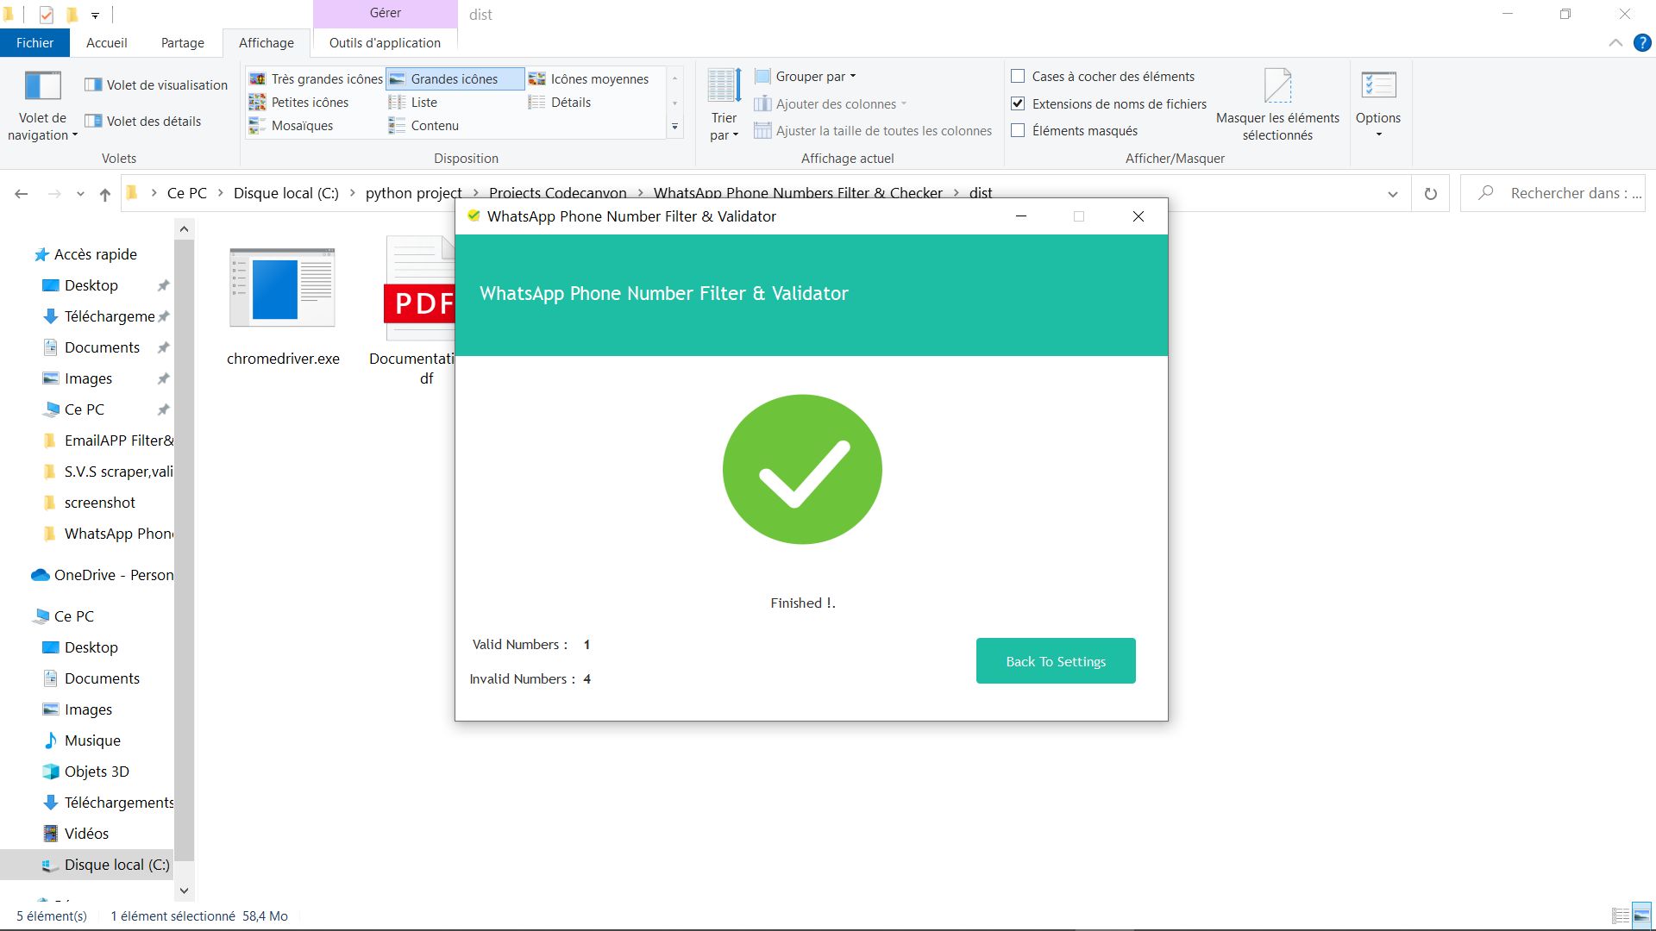The width and height of the screenshot is (1656, 931).
Task: Click the Rechercher dans search field
Action: tap(1552, 194)
